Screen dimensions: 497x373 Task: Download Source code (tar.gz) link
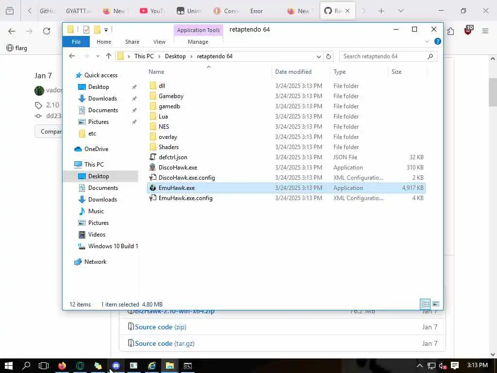click(165, 343)
